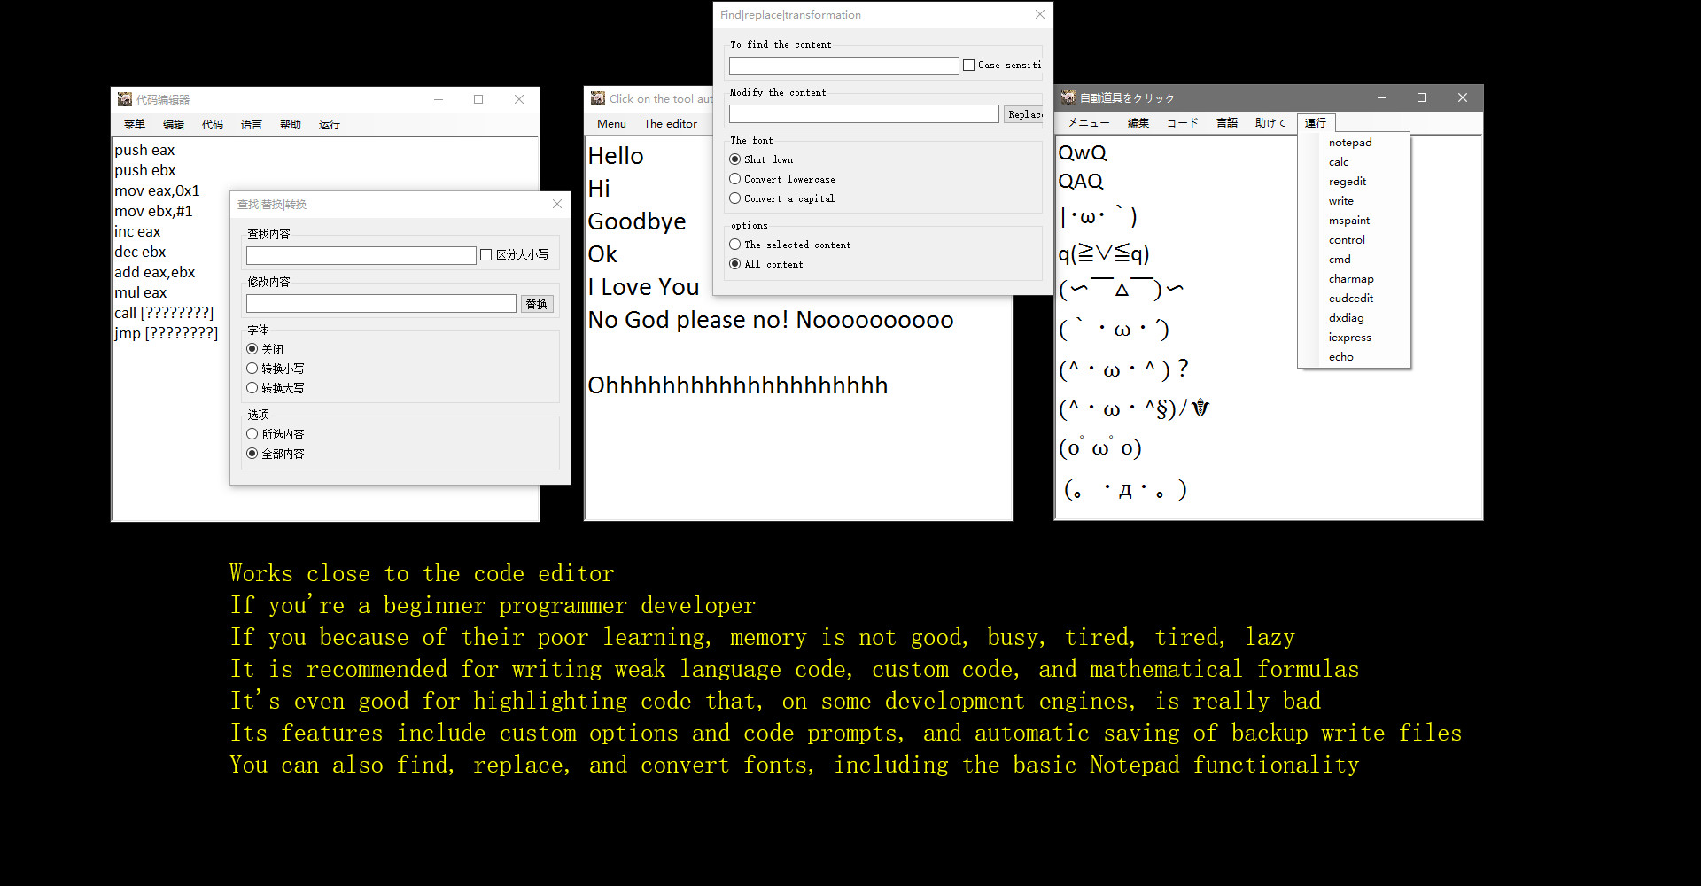Launch mspaint from the 運行 dropdown

1354,221
